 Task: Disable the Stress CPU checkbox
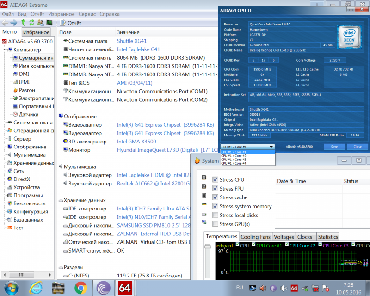coord(215,179)
